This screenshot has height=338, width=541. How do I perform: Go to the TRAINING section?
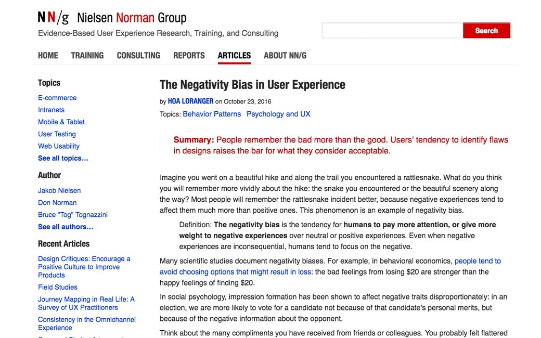click(87, 56)
